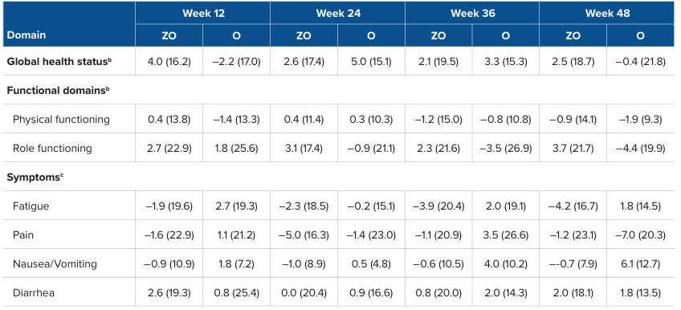Select the 0.0 (20.4) diarrhea cell
The width and height of the screenshot is (681, 310).
(x=304, y=293)
